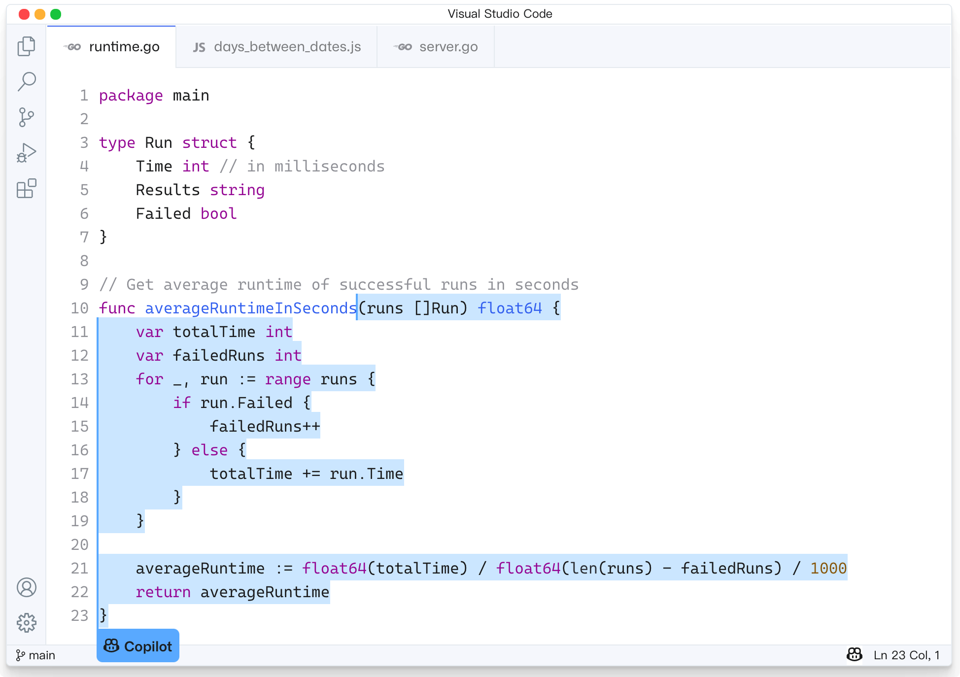Open the Manage settings gear icon

coord(27,622)
